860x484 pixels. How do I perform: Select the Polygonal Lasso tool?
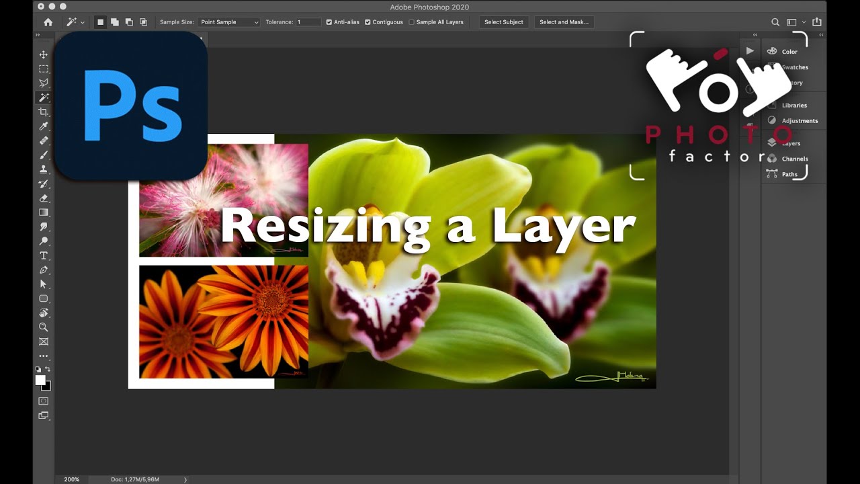pos(44,83)
